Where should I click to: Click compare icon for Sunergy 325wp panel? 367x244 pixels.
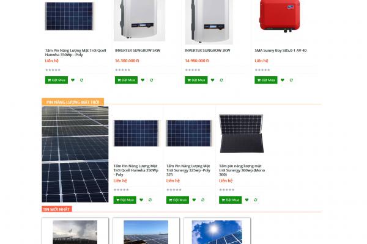pyautogui.click(x=203, y=199)
